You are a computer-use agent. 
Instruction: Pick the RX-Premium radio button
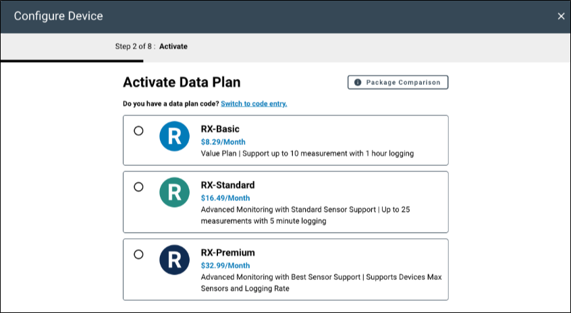coord(139,254)
